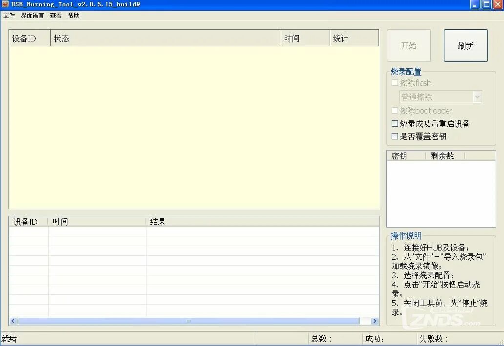Click the horizontal scrollbar right arrow
This screenshot has width=504, height=346.
[375, 321]
